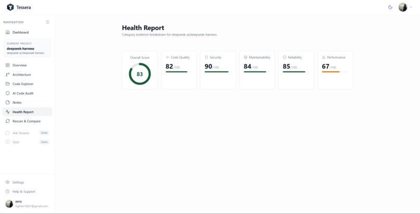420x214 pixels.
Task: Click the Rescan & Compare refresh icon
Action: coord(7,121)
